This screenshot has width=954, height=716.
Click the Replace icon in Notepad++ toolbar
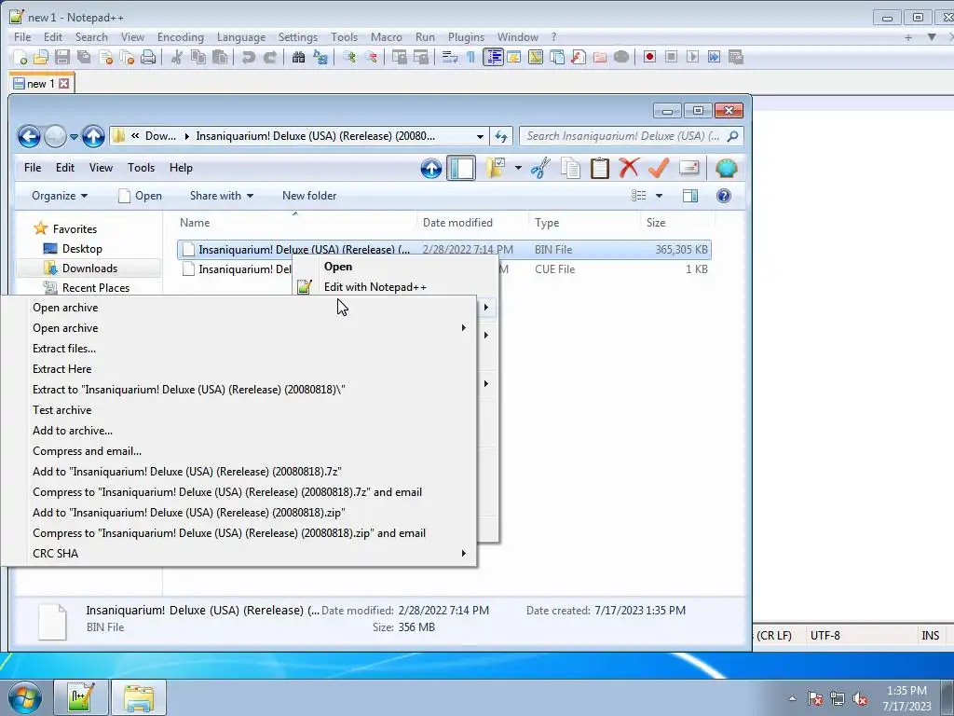(x=320, y=57)
